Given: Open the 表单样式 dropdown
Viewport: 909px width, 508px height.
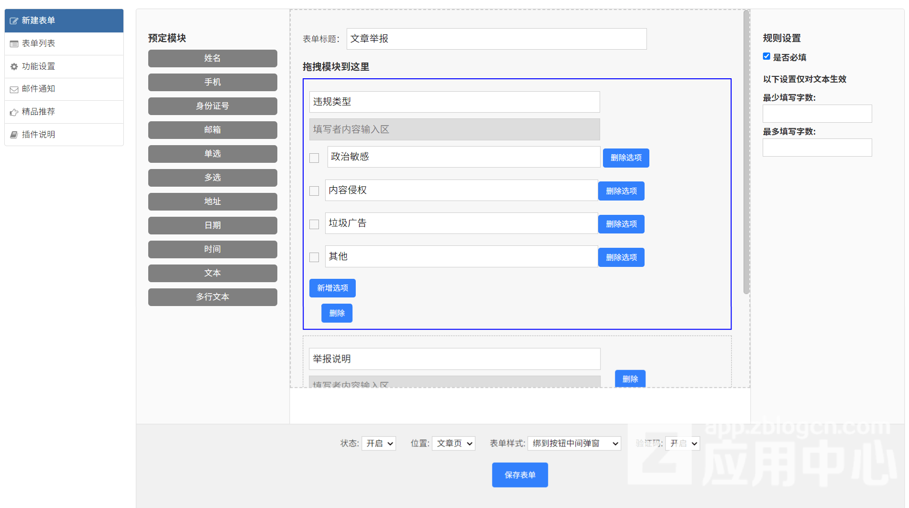Looking at the screenshot, I should pyautogui.click(x=574, y=444).
